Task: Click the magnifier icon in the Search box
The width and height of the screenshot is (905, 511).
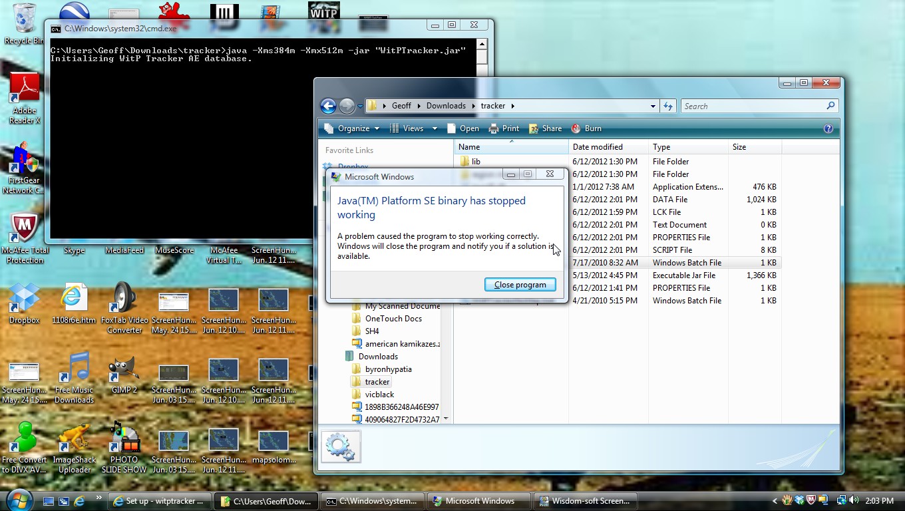Action: coord(830,106)
